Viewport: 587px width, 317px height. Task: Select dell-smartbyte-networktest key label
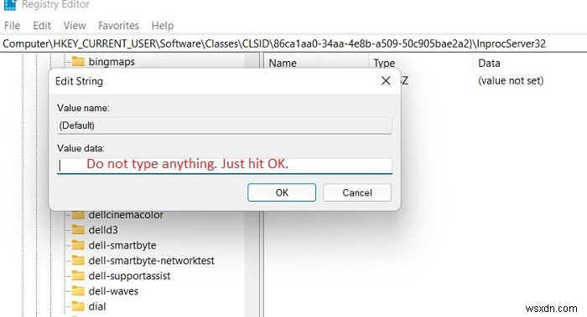click(x=151, y=261)
